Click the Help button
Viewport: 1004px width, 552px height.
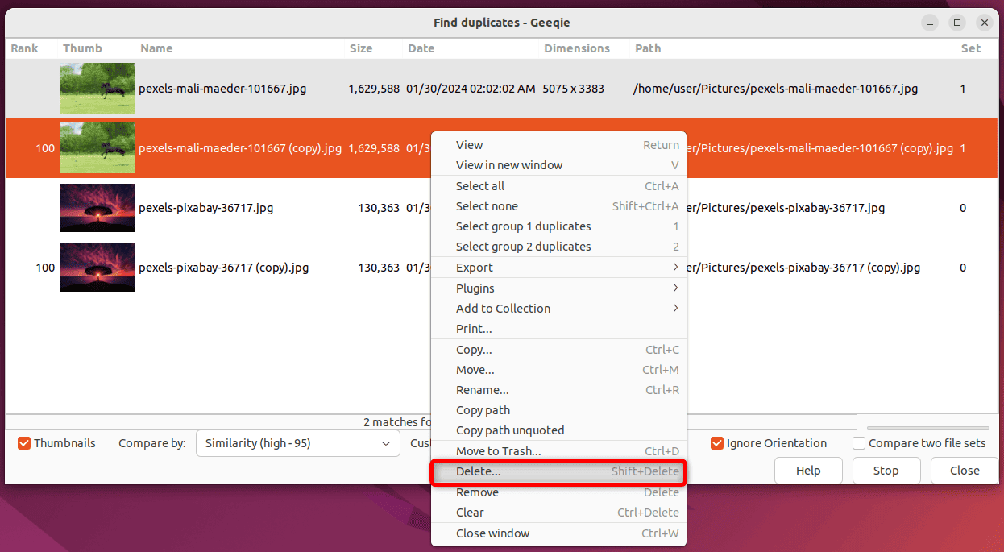(808, 471)
